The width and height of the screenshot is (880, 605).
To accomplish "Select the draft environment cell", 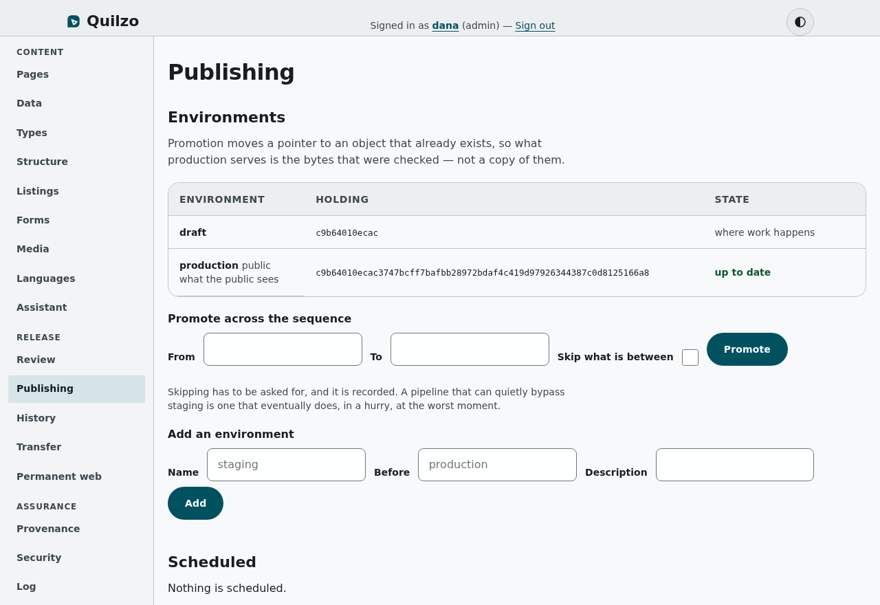I will pos(236,232).
